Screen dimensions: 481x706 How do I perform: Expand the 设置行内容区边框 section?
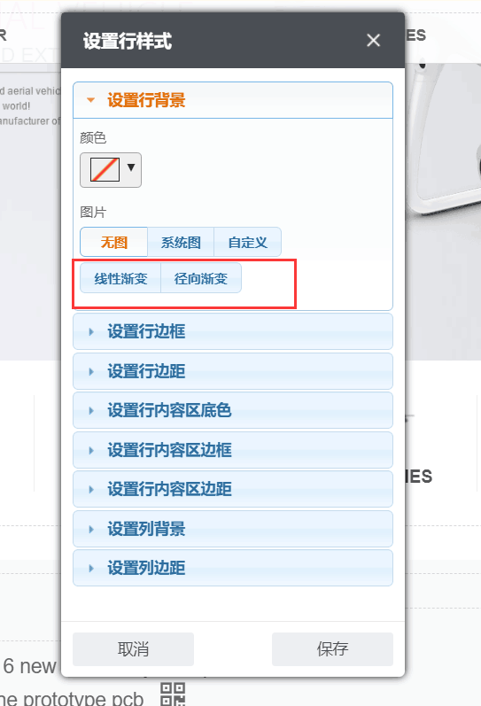pos(233,450)
